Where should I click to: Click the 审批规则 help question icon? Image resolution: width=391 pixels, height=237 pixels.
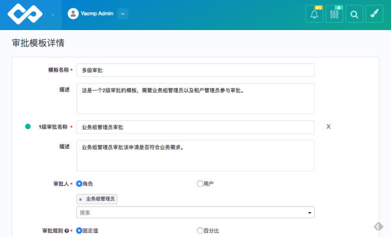click(x=66, y=231)
